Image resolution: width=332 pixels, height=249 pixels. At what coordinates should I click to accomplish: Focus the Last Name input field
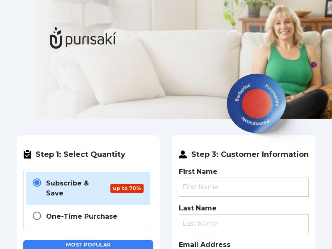pyautogui.click(x=244, y=224)
